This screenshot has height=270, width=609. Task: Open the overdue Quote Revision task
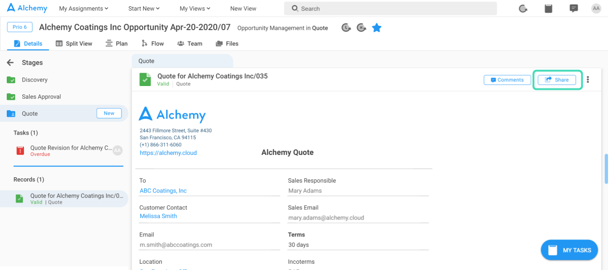[68, 151]
